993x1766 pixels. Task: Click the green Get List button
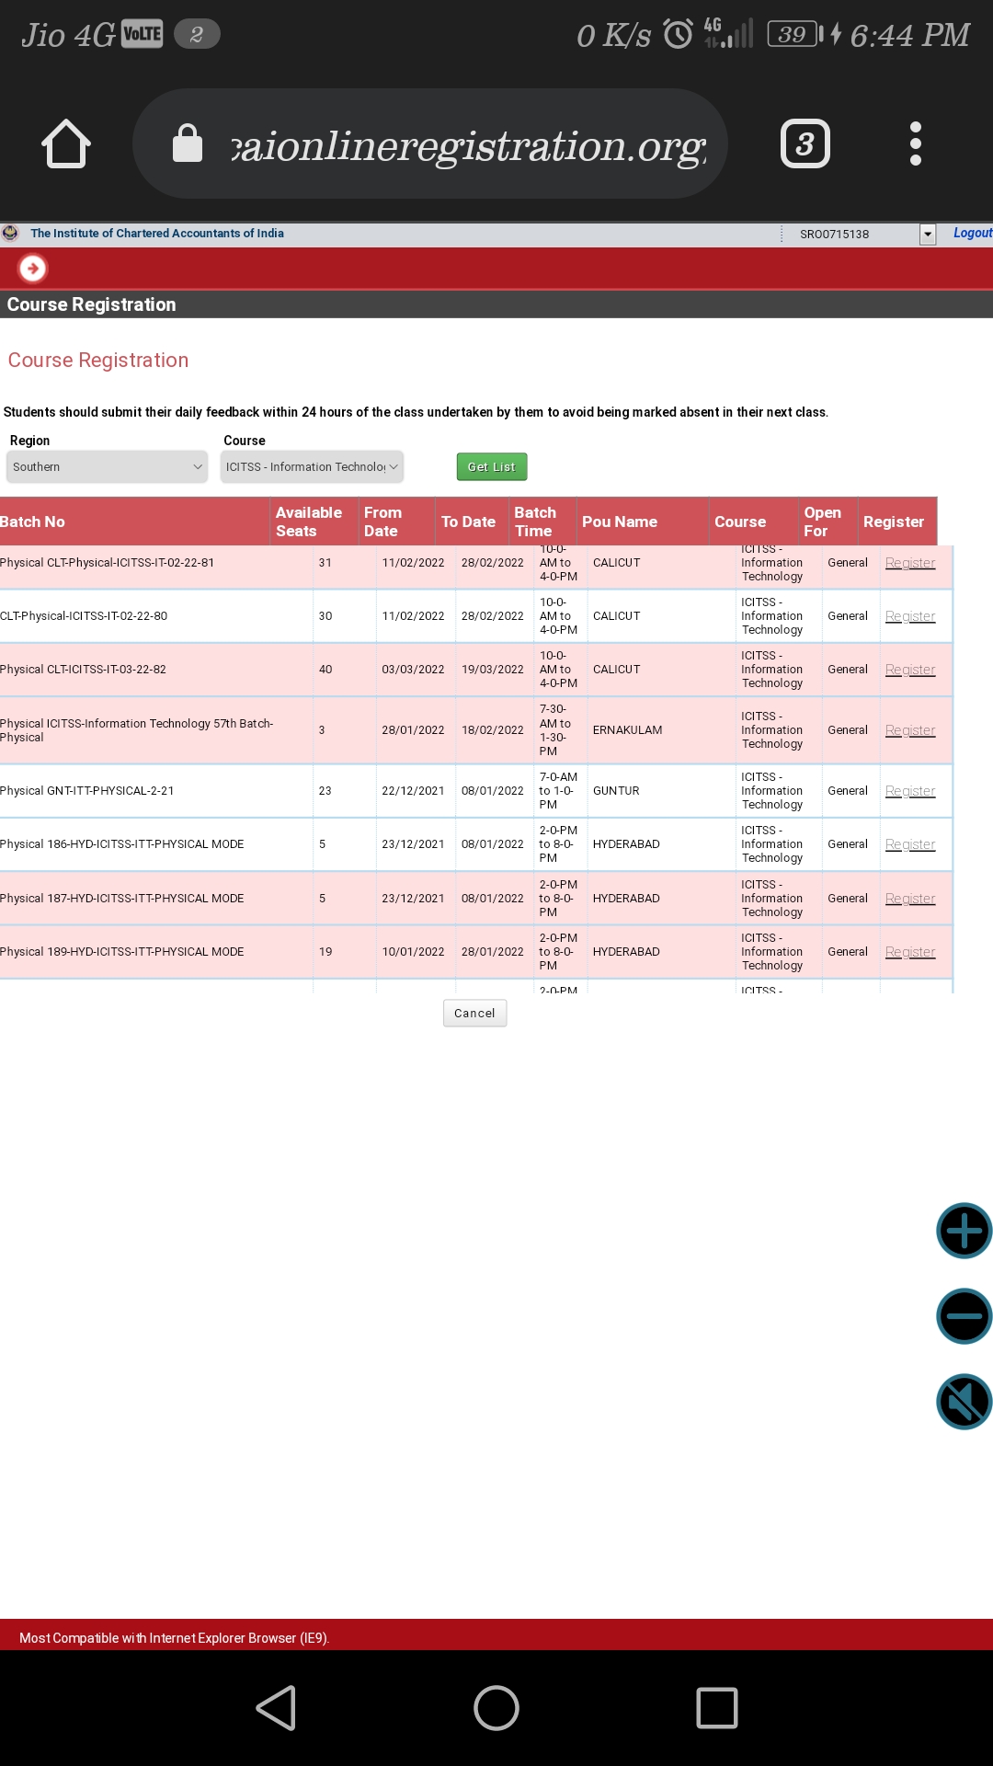pyautogui.click(x=492, y=467)
